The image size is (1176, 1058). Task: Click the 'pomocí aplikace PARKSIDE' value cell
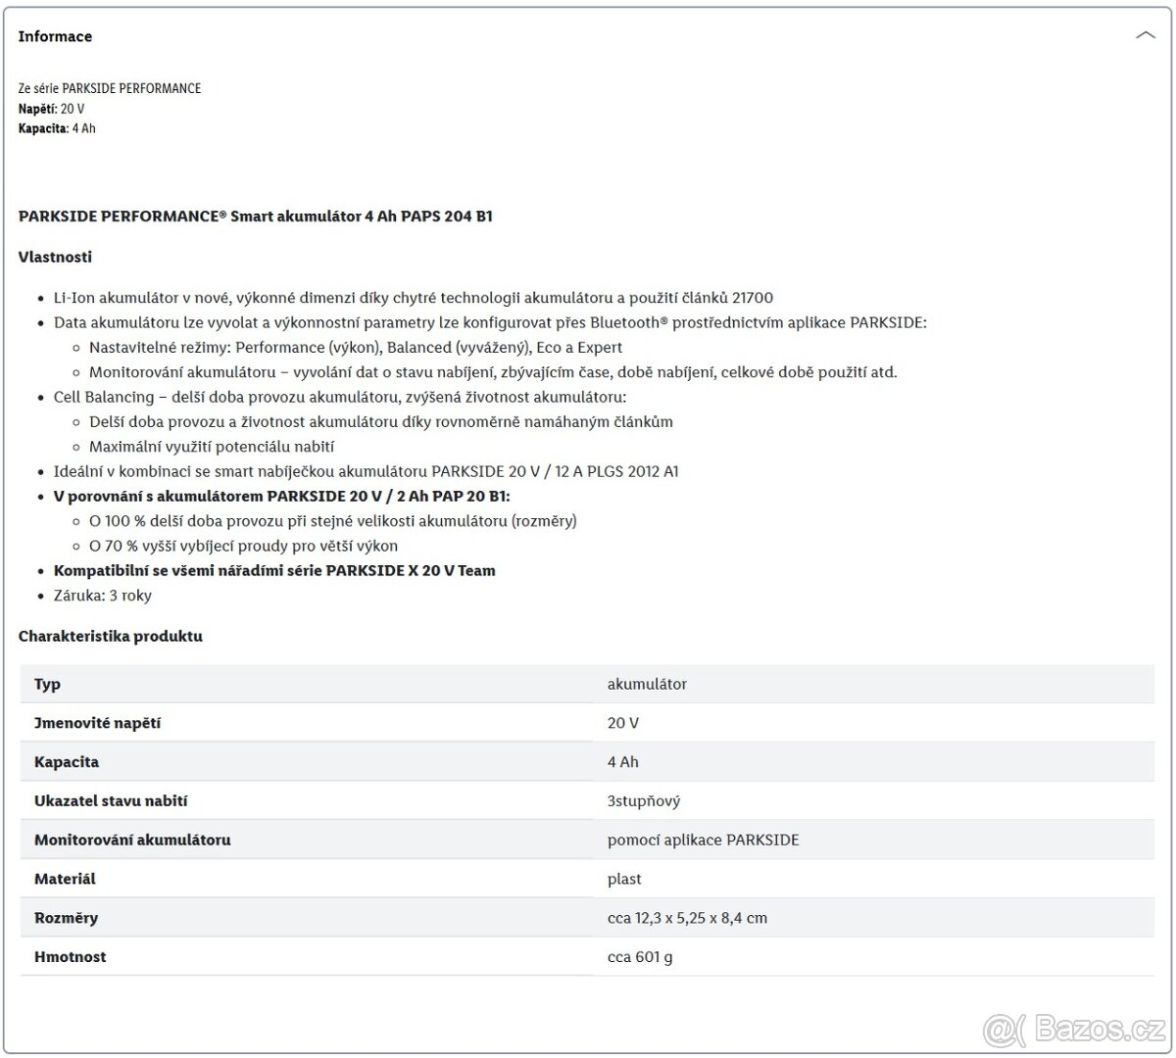703,840
